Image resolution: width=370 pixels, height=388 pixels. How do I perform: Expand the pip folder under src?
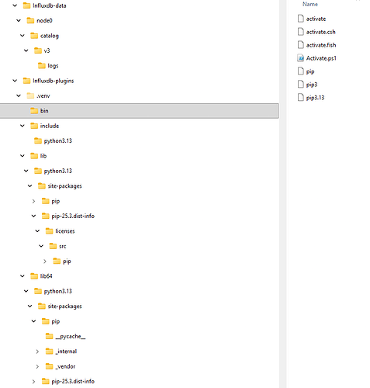45,262
